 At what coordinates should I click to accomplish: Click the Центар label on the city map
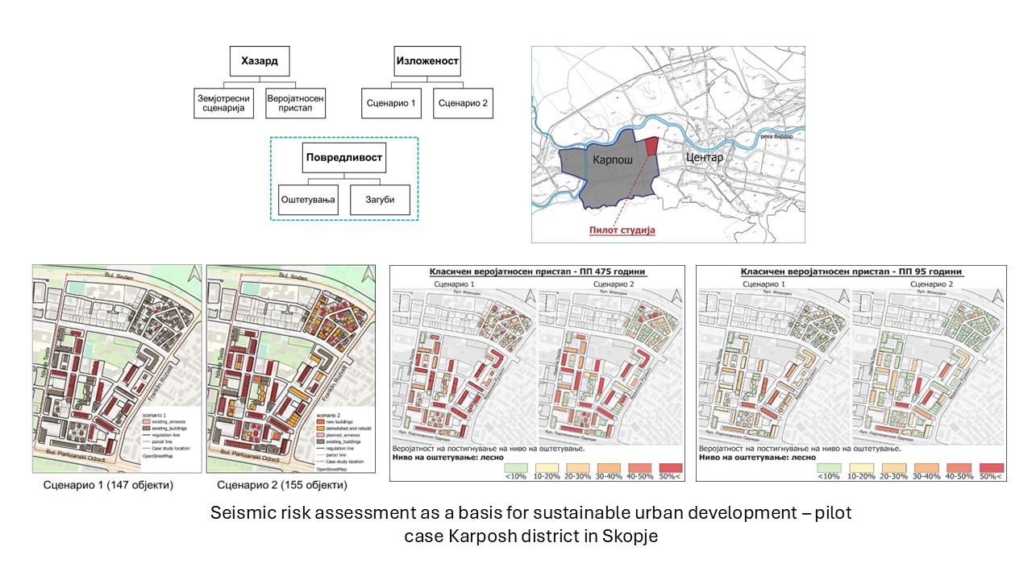coord(703,157)
